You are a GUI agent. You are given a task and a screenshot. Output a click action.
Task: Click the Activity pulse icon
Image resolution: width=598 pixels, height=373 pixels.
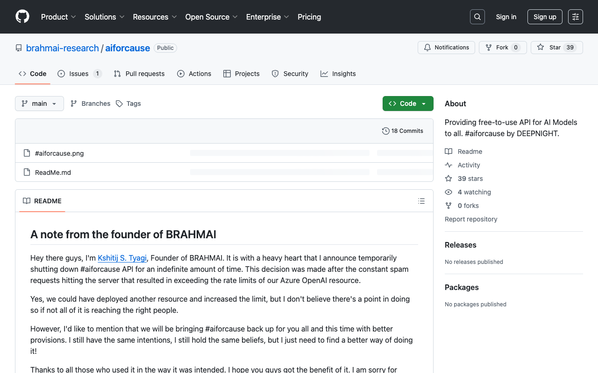pos(448,165)
